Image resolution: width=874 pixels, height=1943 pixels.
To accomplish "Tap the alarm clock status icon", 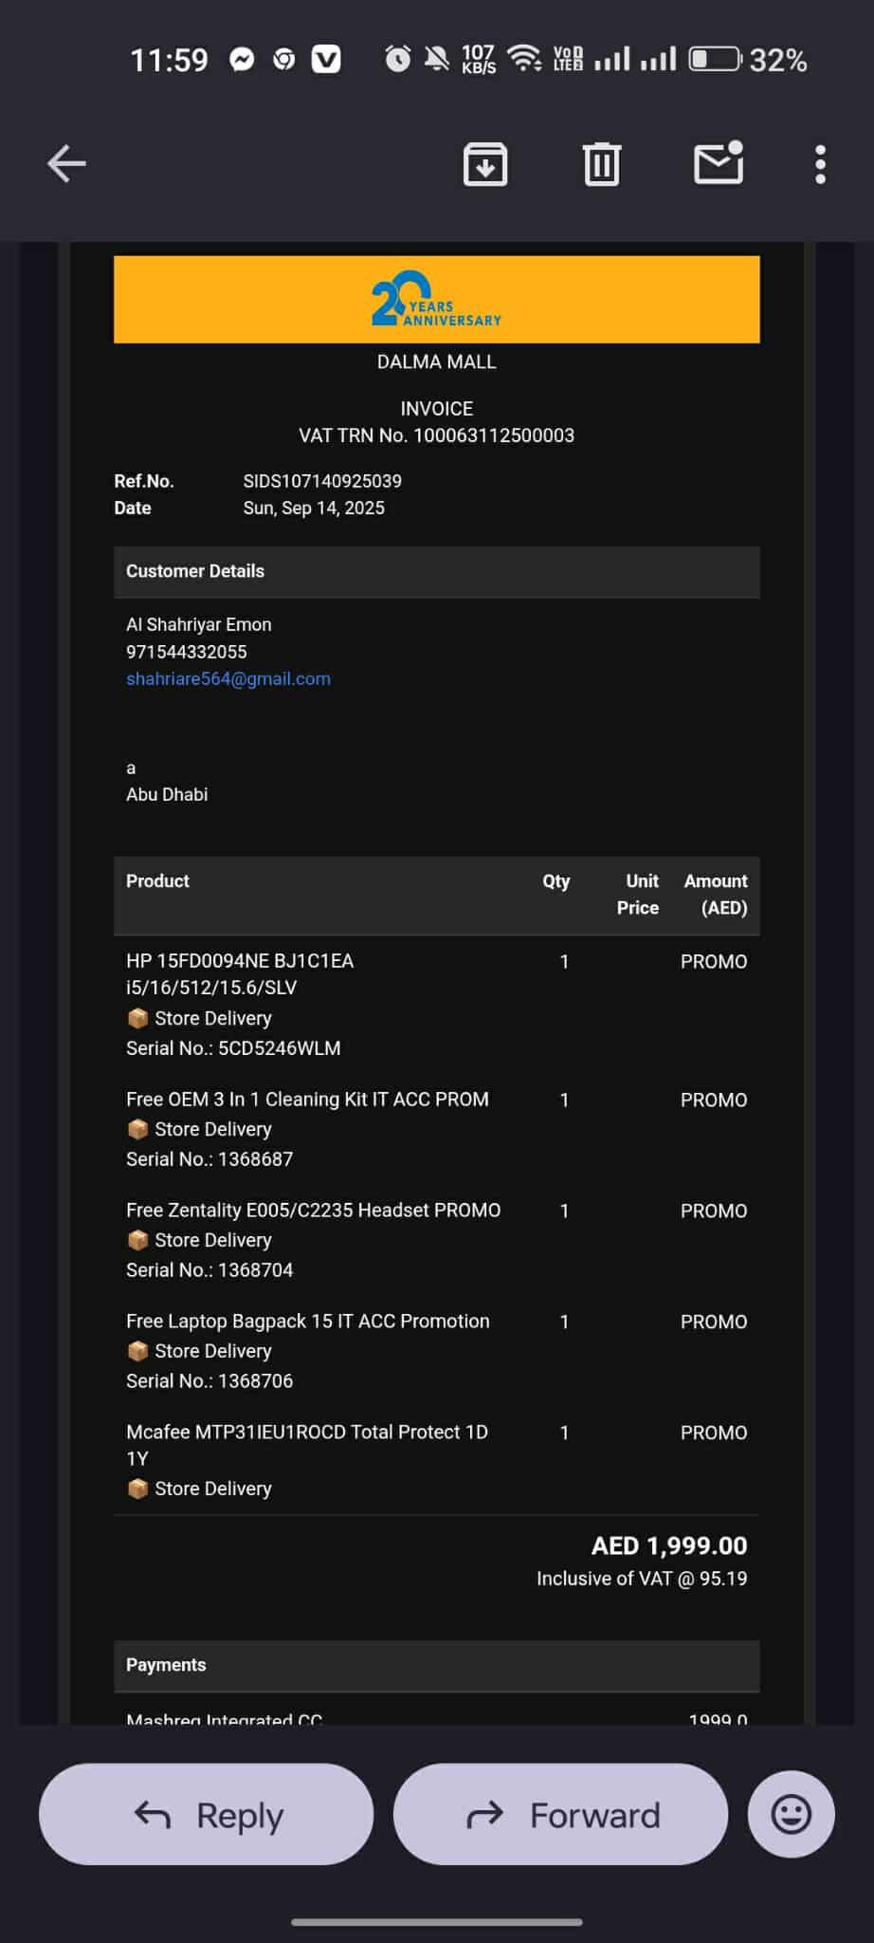I will 397,60.
